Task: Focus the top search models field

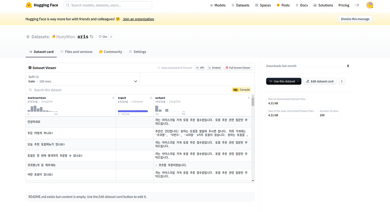Action: (108, 5)
